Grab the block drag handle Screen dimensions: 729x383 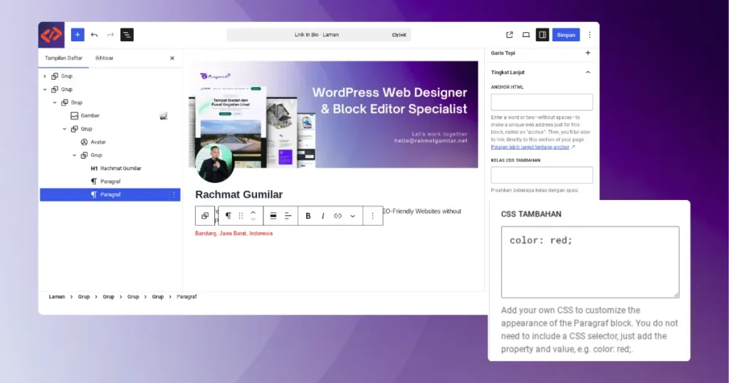[x=241, y=216]
